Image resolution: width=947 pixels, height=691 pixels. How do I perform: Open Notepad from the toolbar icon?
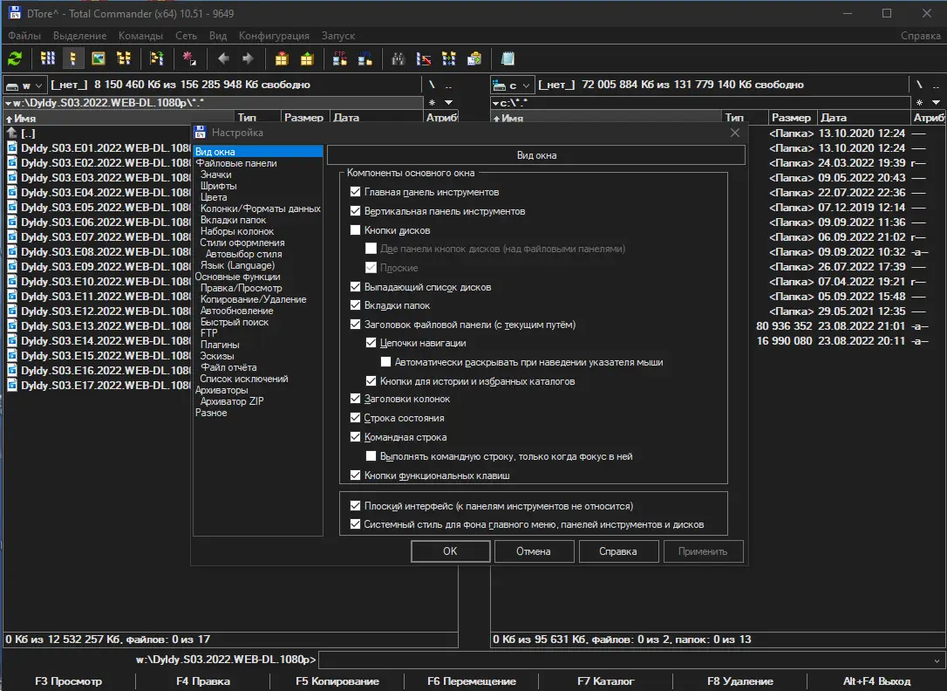(x=508, y=58)
